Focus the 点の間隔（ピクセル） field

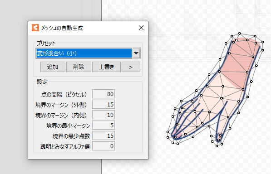[103, 94]
